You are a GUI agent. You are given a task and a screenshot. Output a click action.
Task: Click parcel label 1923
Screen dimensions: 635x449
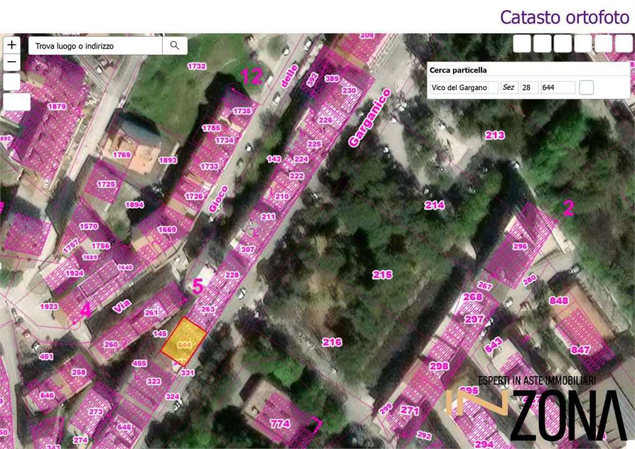[49, 306]
